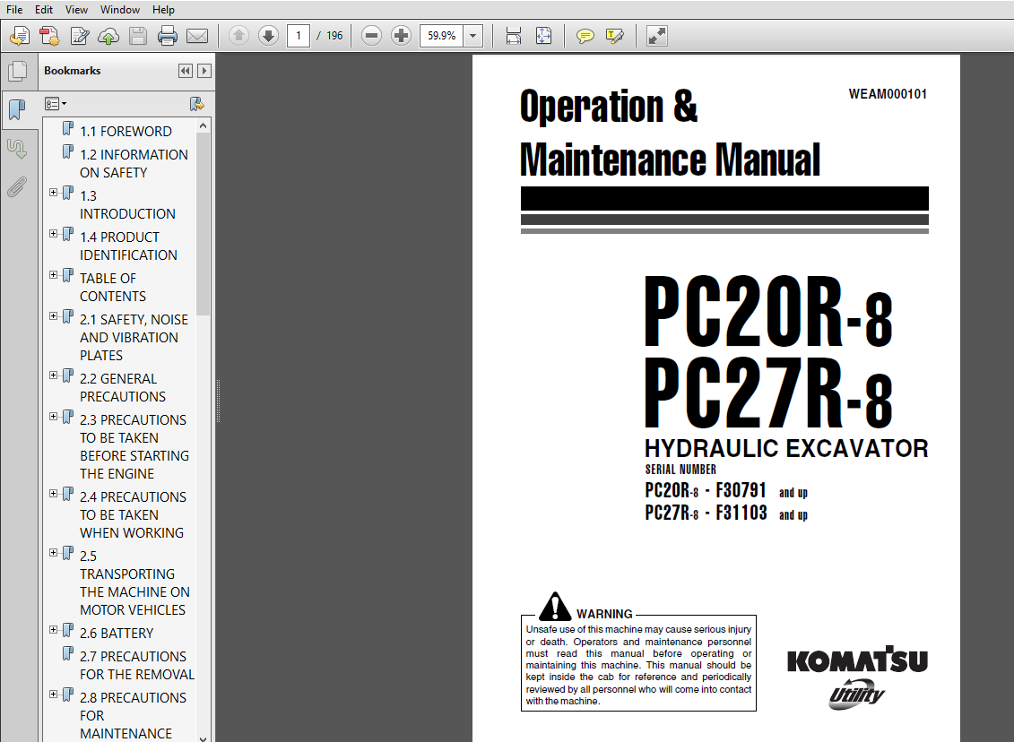Expand 2.4 PRECAUTIONS WHEN WORKING bookmark
The height and width of the screenshot is (742, 1014).
point(54,494)
